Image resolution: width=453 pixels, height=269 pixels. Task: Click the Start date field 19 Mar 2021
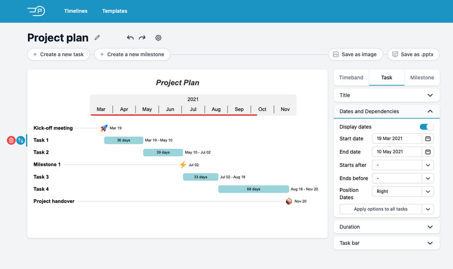pyautogui.click(x=397, y=139)
